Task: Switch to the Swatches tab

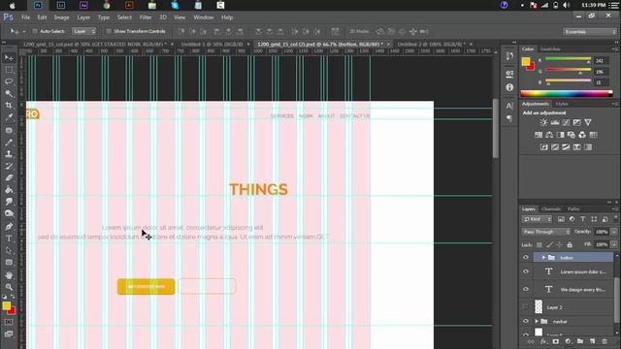Action: pos(550,49)
